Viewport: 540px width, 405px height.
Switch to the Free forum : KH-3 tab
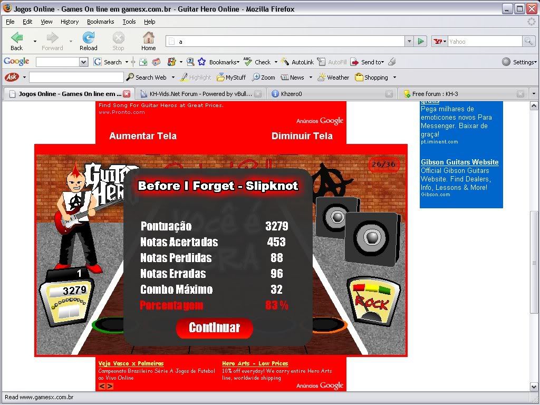(463, 94)
